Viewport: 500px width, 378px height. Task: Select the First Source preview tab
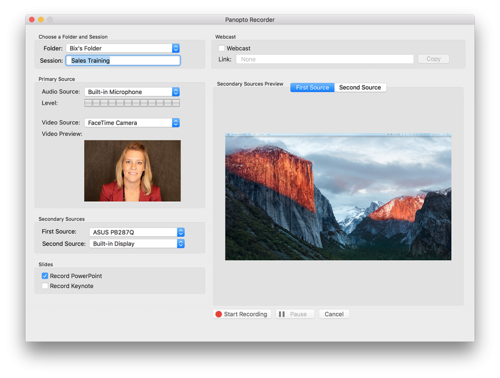click(x=312, y=87)
